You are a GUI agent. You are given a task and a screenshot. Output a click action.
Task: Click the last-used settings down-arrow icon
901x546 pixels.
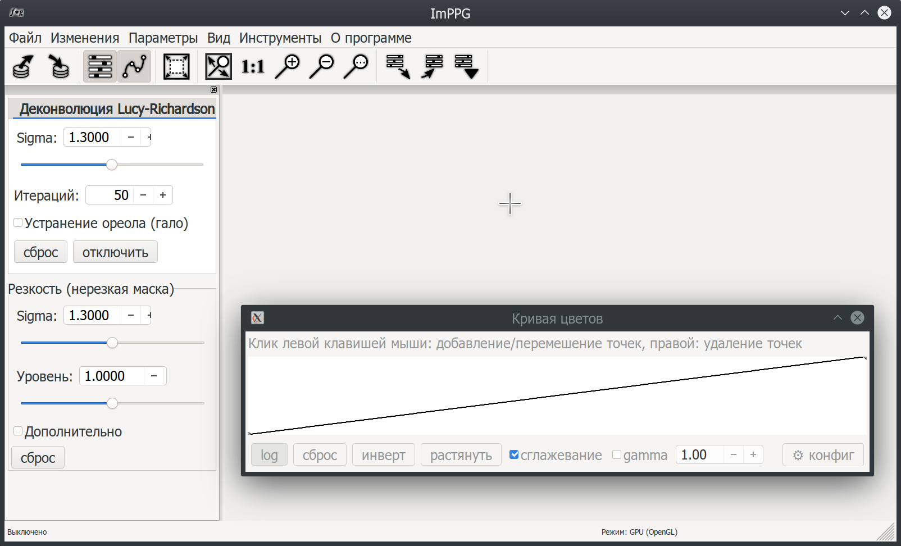pos(466,66)
